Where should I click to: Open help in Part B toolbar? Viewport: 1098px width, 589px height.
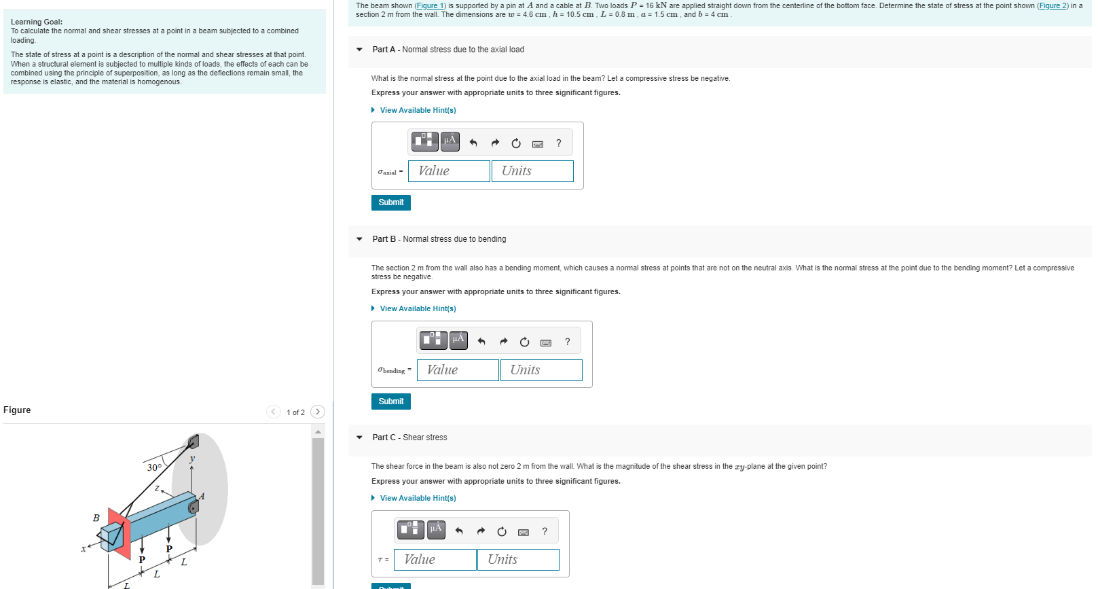point(568,342)
